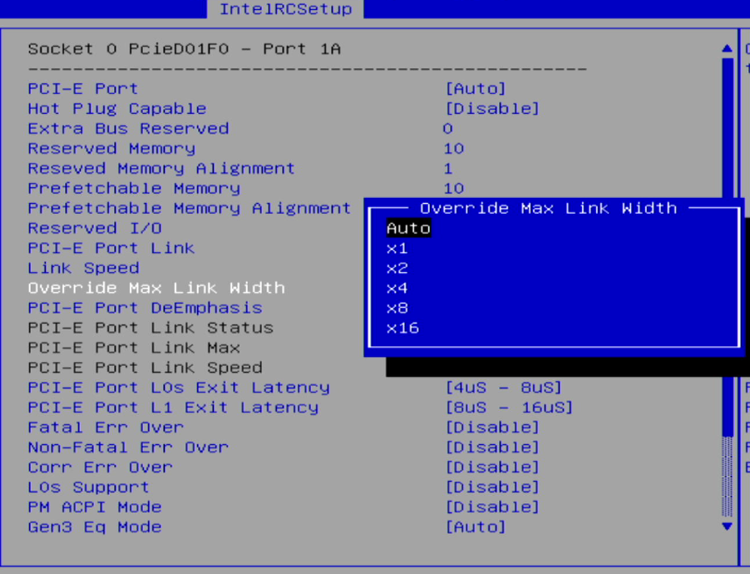Image resolution: width=750 pixels, height=574 pixels.
Task: Open L1 Exit Latency [8uS - 16uS] value
Action: (509, 408)
